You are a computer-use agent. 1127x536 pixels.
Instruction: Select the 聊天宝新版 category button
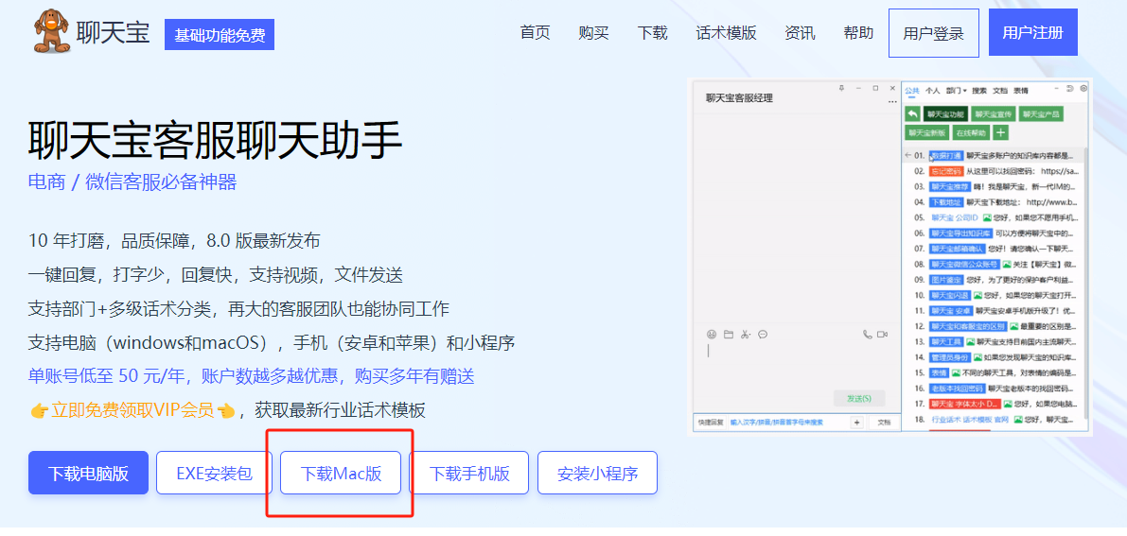click(926, 132)
